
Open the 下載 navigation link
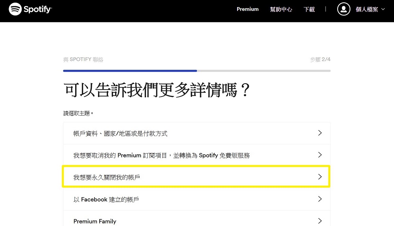point(309,9)
